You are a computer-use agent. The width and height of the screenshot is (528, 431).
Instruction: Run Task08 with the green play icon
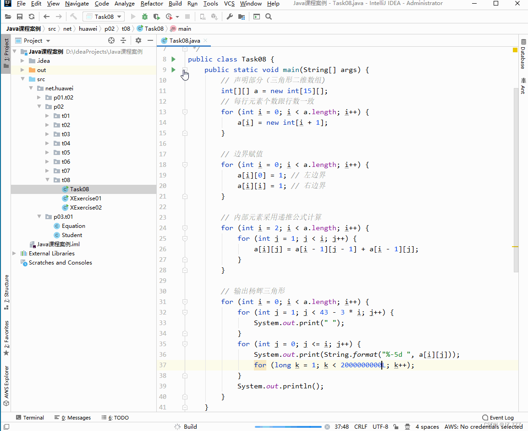[133, 17]
